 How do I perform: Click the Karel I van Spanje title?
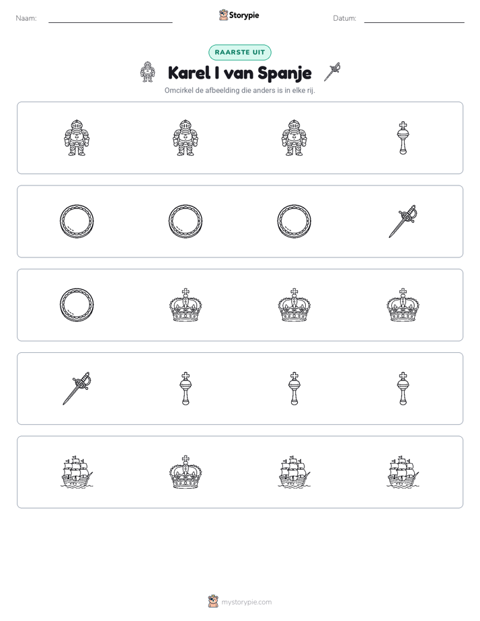(239, 73)
